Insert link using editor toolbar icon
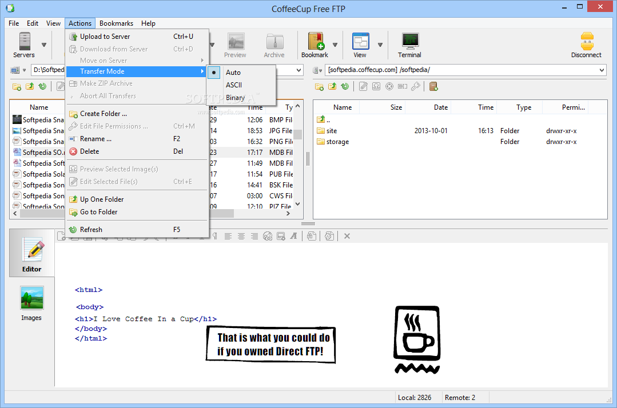Image resolution: width=617 pixels, height=408 pixels. [268, 236]
